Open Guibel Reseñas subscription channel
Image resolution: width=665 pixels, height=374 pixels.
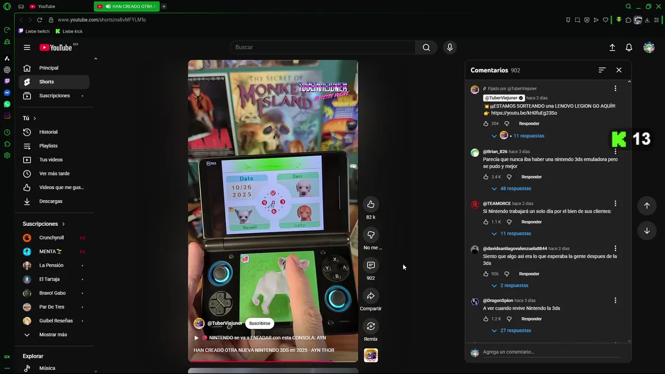tap(54, 321)
